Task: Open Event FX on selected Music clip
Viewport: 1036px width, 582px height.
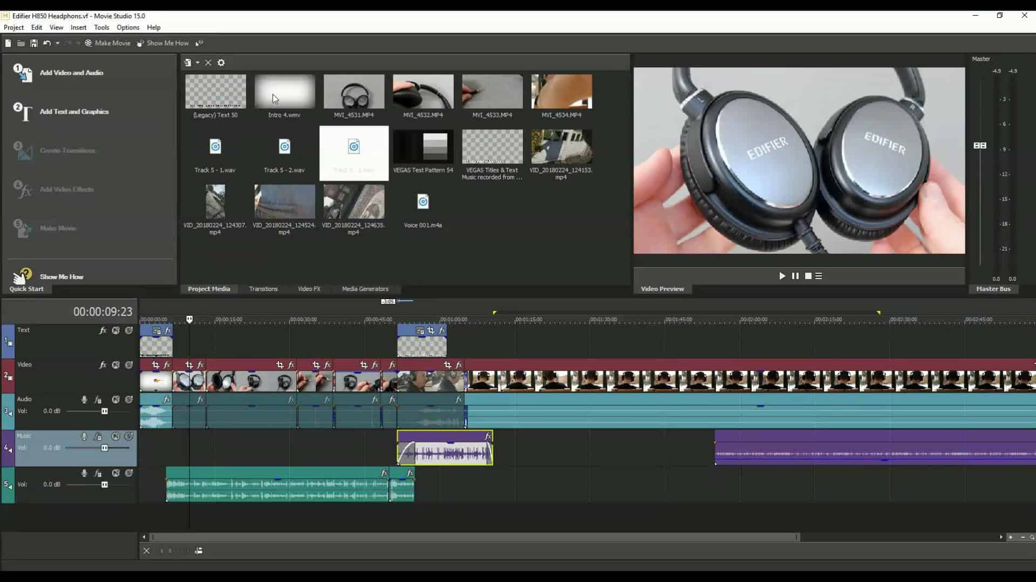Action: pos(488,436)
